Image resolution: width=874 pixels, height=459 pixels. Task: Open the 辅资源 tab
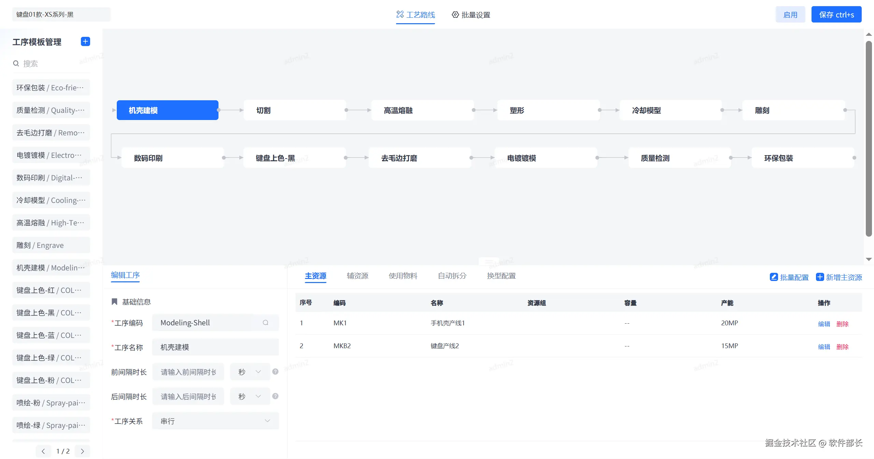click(x=357, y=276)
